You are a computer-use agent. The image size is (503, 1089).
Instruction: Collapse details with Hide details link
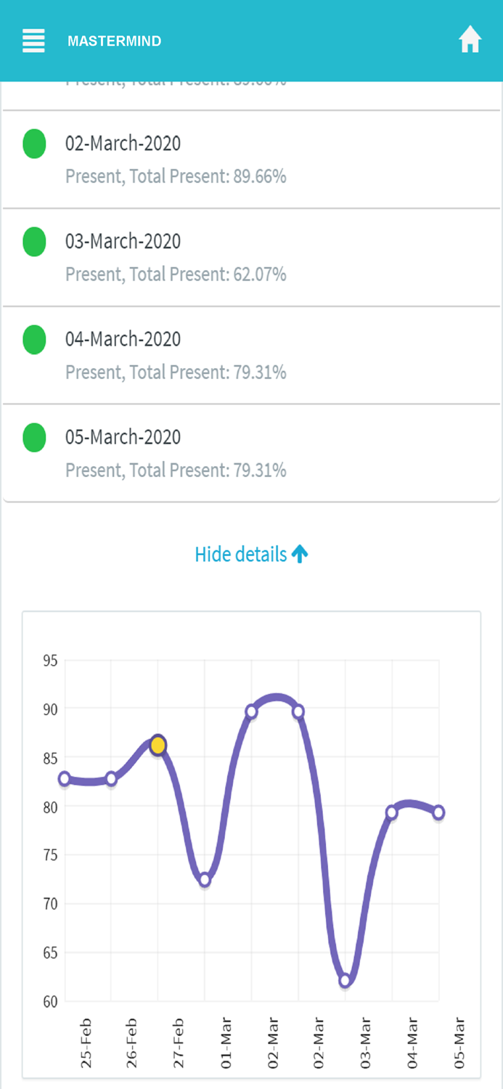(241, 555)
